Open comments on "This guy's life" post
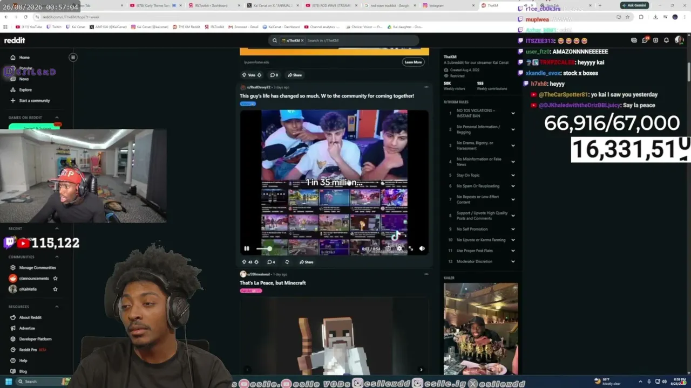 tap(271, 262)
